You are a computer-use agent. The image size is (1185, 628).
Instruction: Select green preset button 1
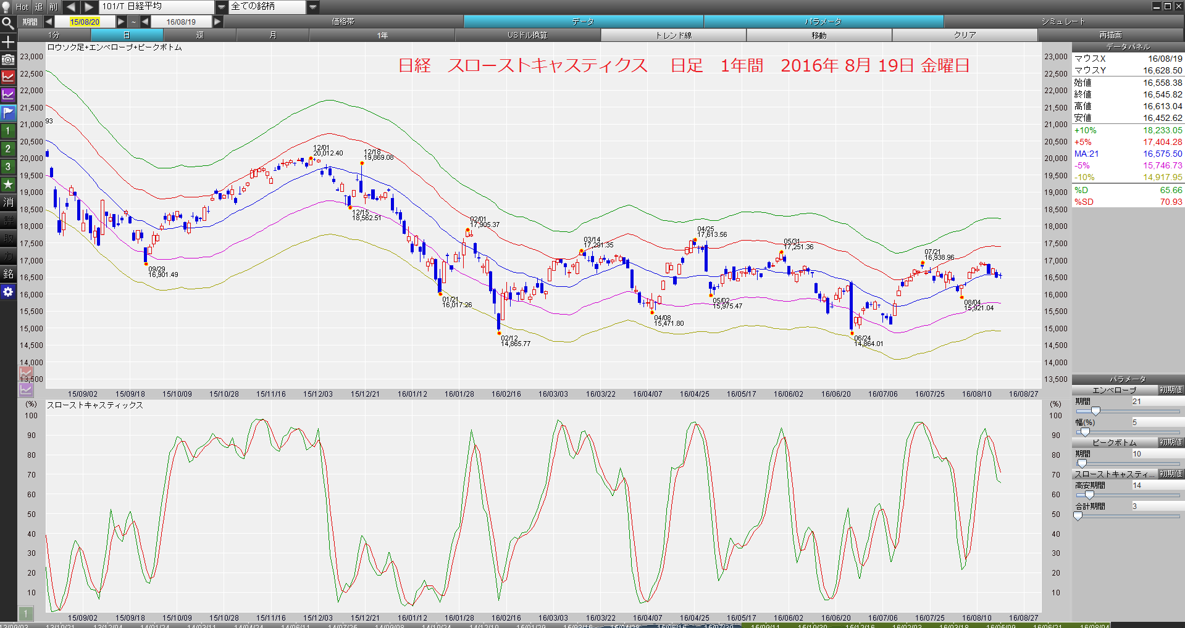(x=8, y=131)
